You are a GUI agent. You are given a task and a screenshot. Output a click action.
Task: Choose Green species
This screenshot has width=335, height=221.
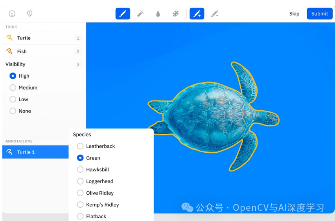click(x=80, y=158)
